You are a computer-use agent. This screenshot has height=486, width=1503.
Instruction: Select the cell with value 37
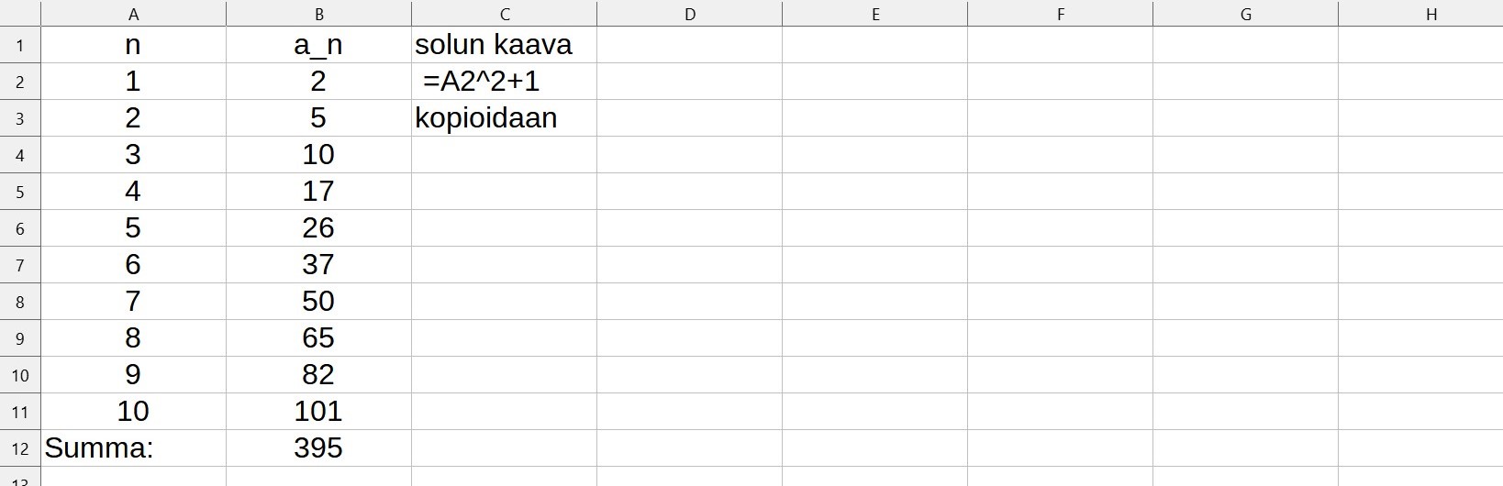(x=318, y=265)
